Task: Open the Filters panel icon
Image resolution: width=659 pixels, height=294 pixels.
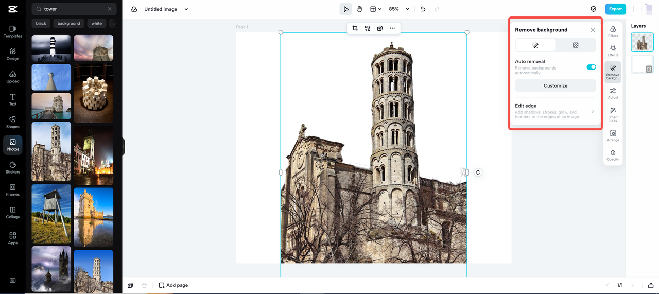Action: (x=613, y=31)
